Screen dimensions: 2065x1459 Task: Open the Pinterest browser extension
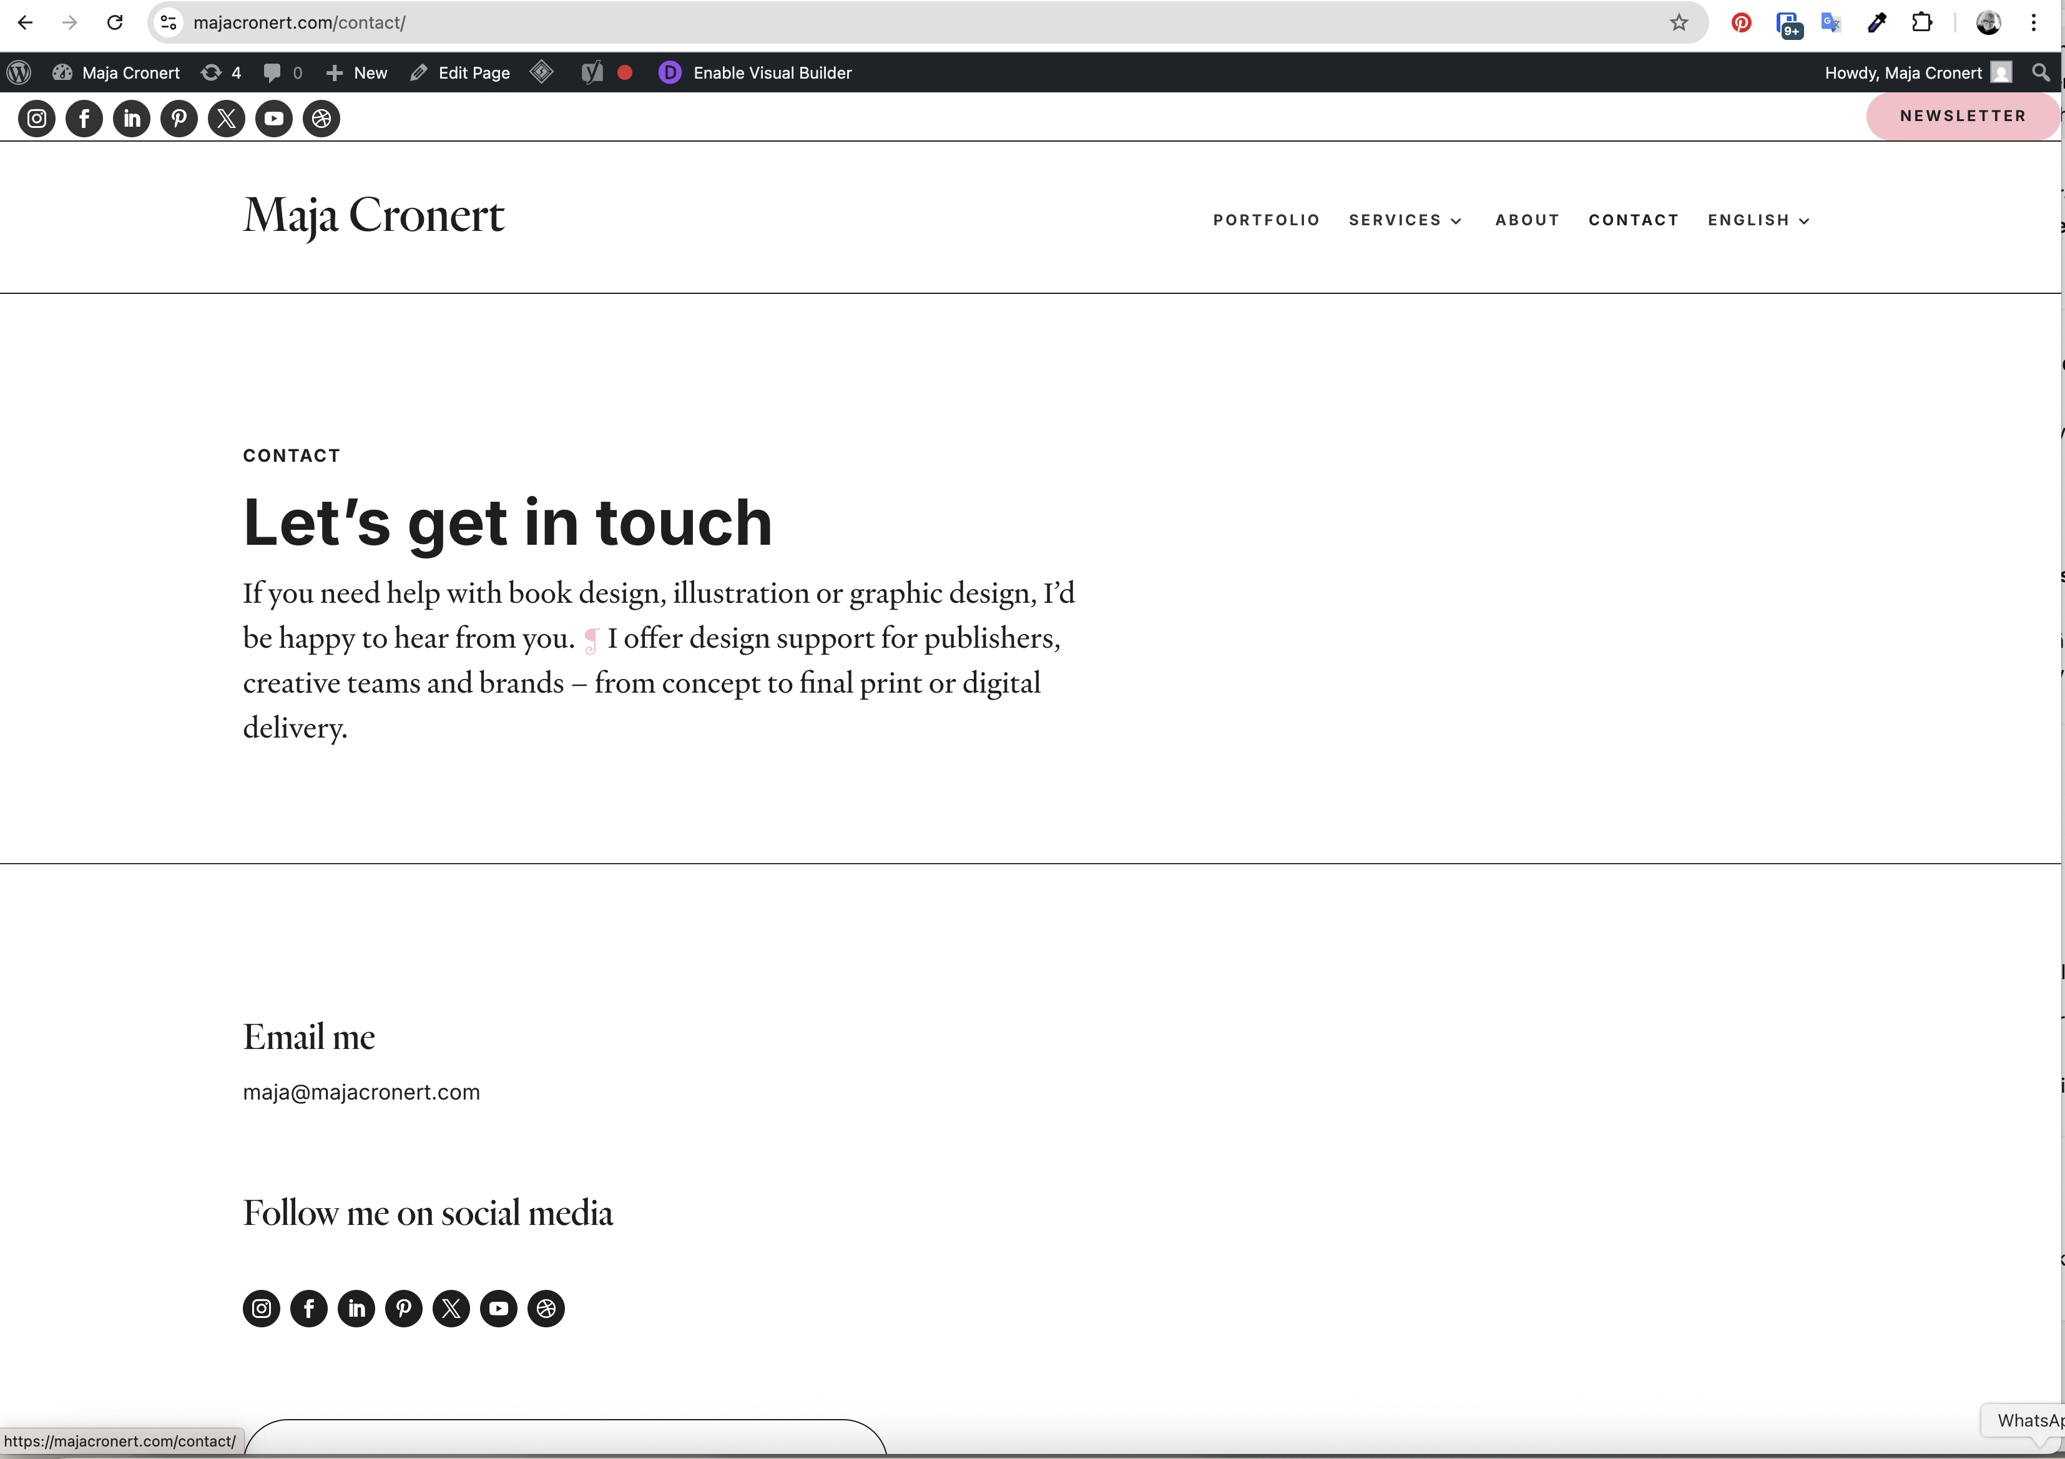click(1741, 22)
